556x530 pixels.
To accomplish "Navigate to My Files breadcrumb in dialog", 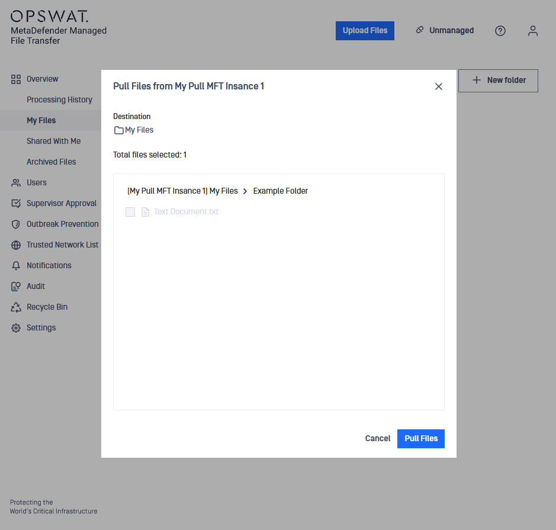I will [182, 191].
